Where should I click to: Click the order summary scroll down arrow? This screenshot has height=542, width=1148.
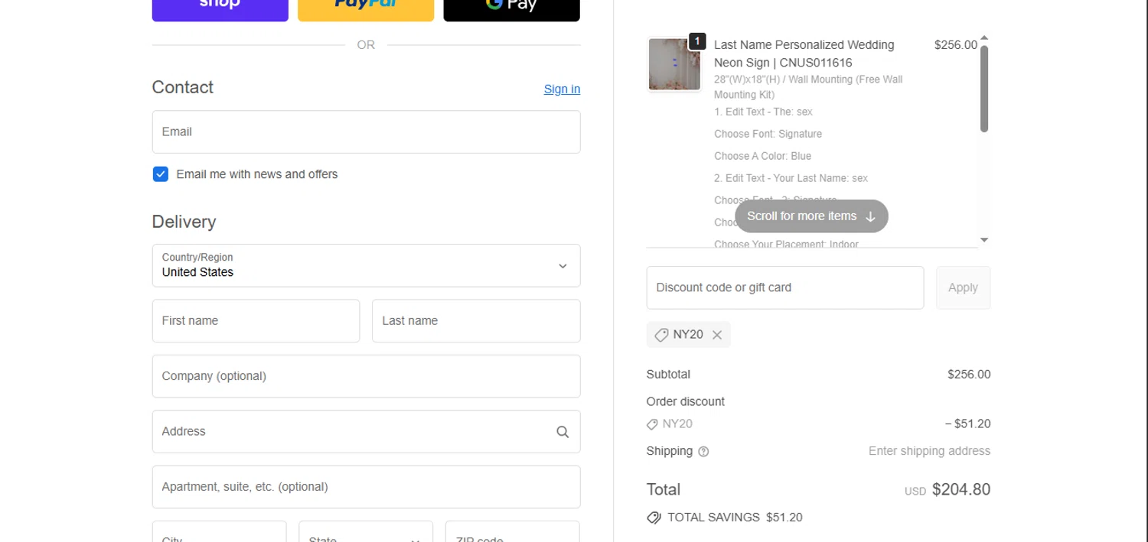[x=984, y=240]
